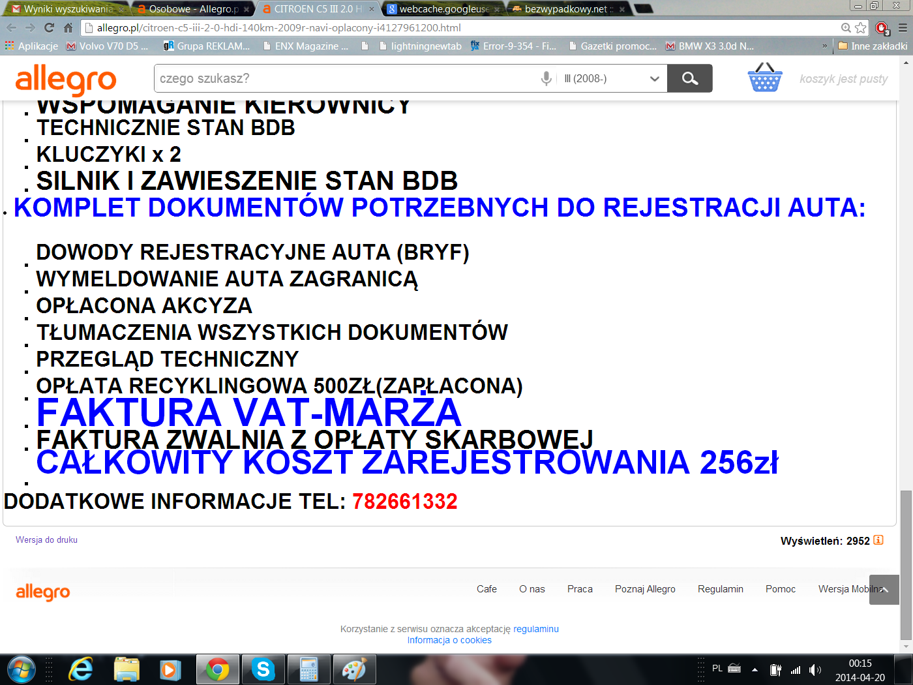Click the info icon beside Wyświetleń count
913x685 pixels.
pos(878,540)
